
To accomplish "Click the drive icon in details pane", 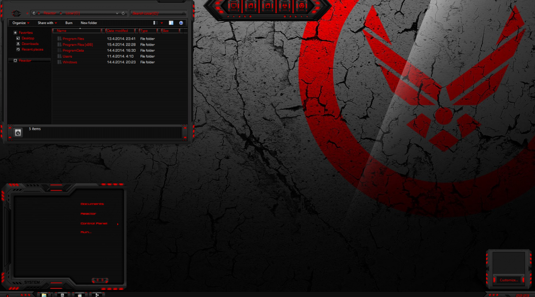I will point(18,133).
